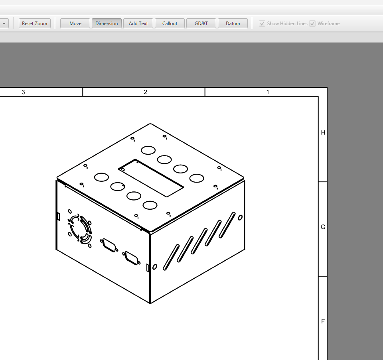Toggle the Wireframe checkbox

(312, 24)
